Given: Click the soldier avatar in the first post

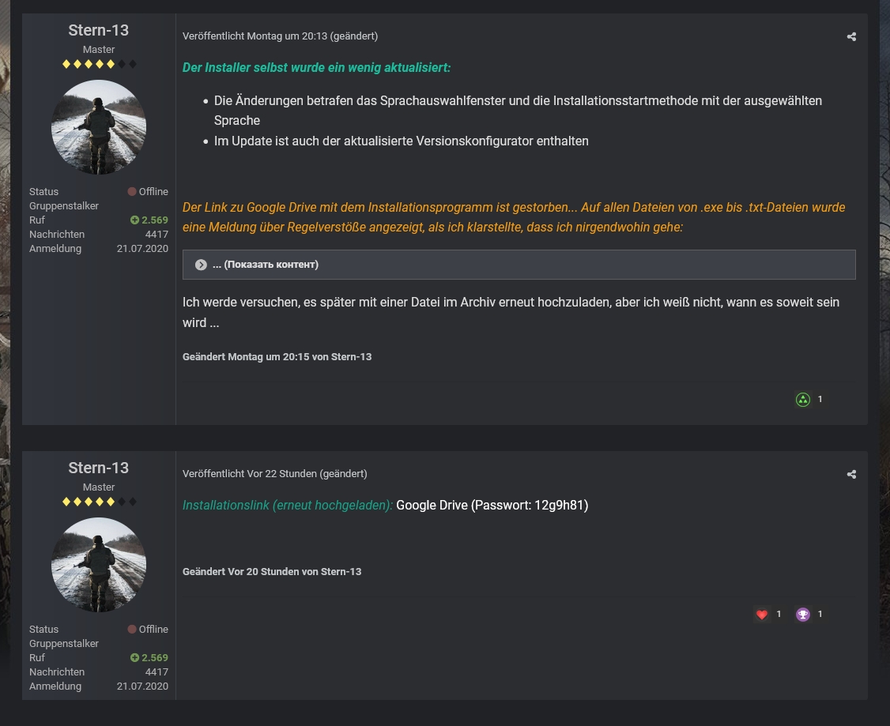Looking at the screenshot, I should 99,127.
